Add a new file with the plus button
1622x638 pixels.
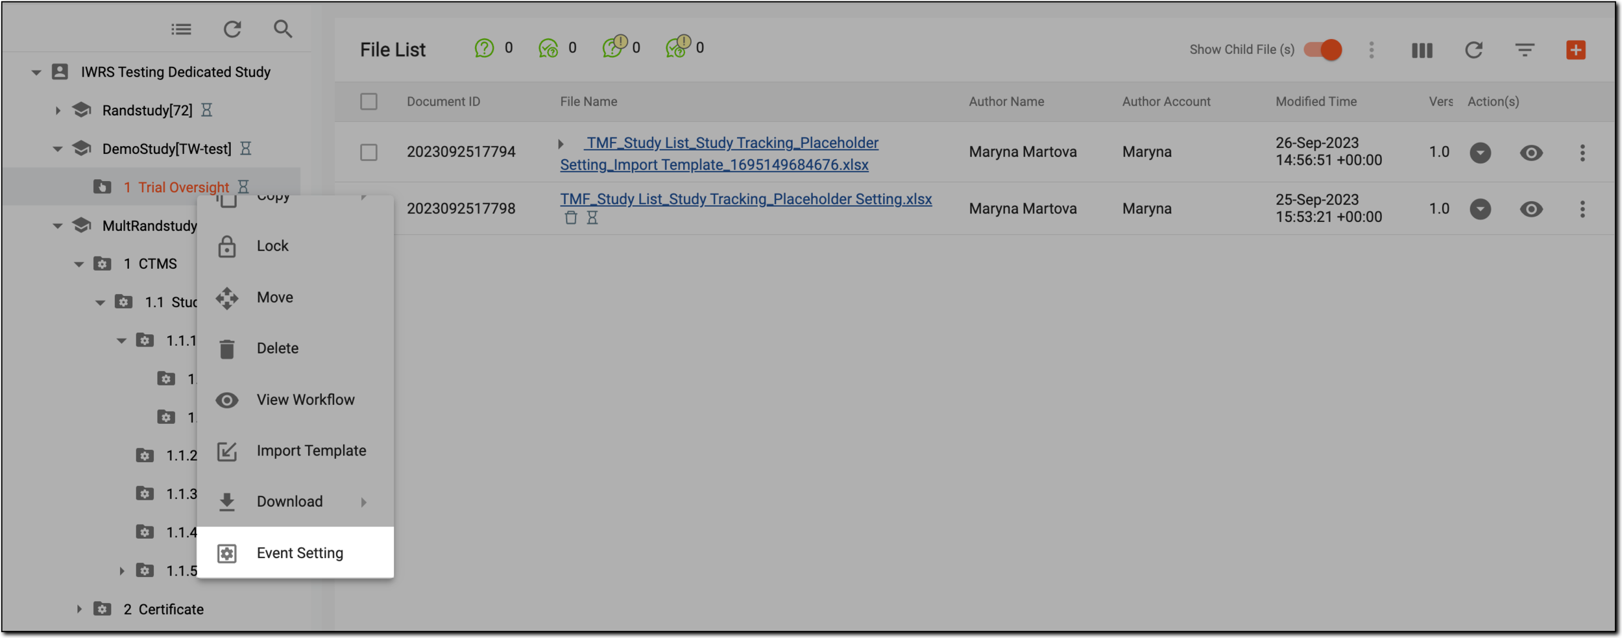(x=1575, y=50)
